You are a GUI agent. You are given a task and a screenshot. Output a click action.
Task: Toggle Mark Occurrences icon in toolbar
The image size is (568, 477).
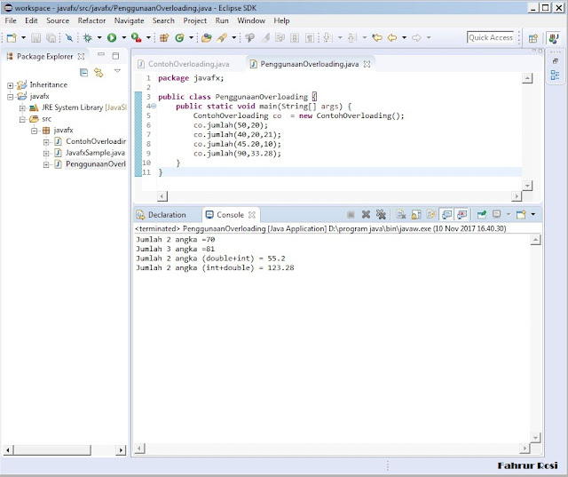265,37
